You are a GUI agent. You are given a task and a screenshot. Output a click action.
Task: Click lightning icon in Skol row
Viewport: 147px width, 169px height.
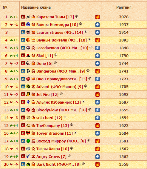click(x=98, y=56)
